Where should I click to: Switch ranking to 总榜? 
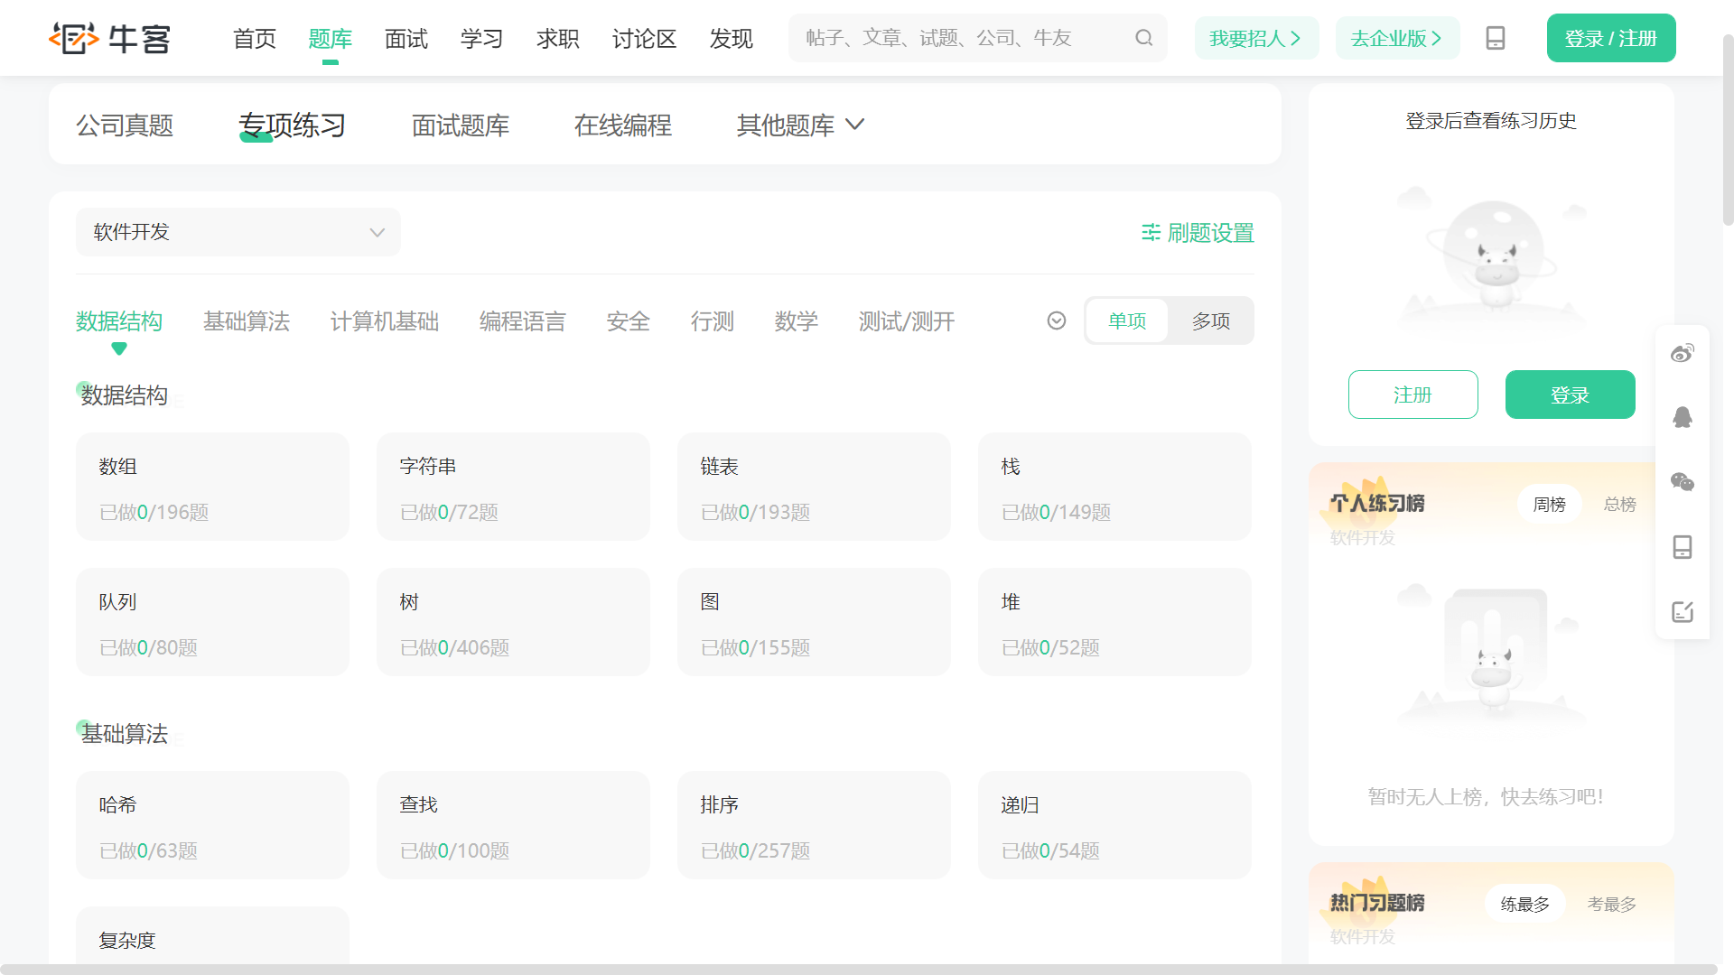pyautogui.click(x=1619, y=504)
